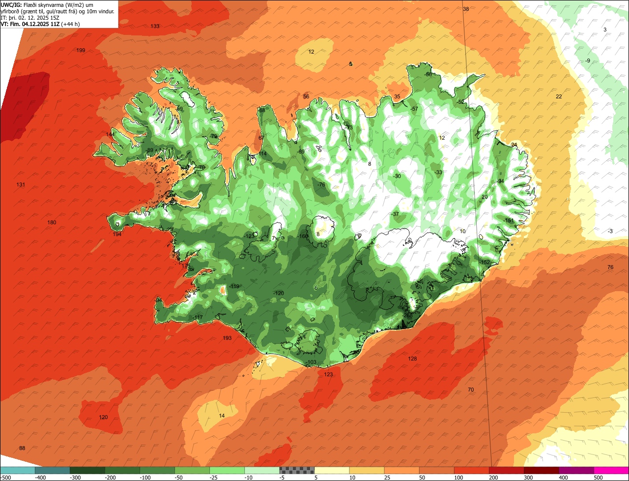
Task: Select the map value -152
Action: coord(485,262)
